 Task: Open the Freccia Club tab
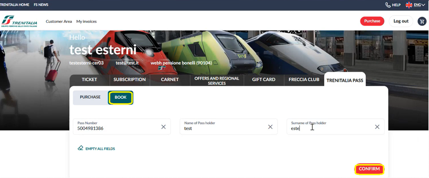tap(304, 80)
